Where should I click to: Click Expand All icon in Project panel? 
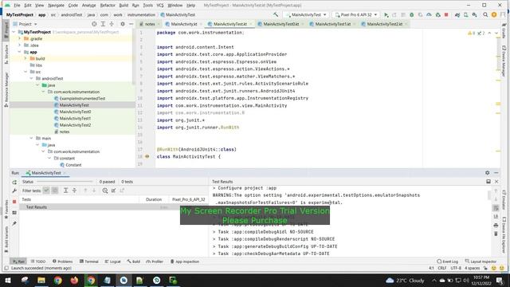(x=103, y=24)
